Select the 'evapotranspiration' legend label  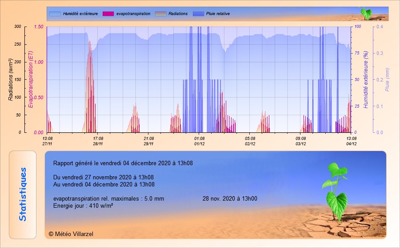[133, 14]
